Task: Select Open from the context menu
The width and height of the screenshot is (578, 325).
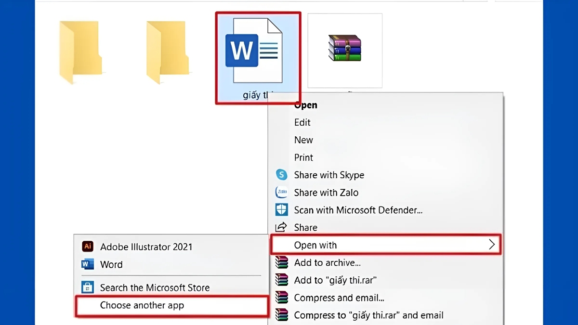Action: pyautogui.click(x=305, y=105)
